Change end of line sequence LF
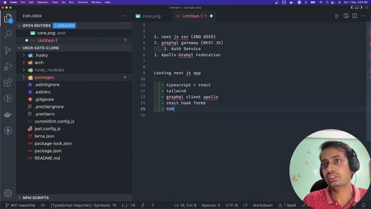The image size is (371, 209). tap(245, 205)
